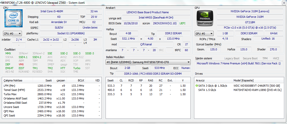Image resolution: width=287 pixels, height=124 pixels.
Task: Select the Turbo Max row
Action: click(x=52, y=94)
